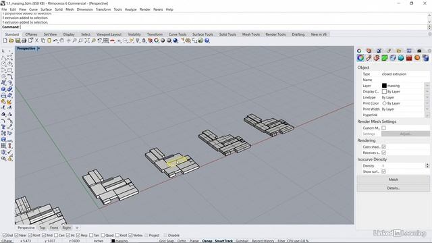The width and height of the screenshot is (432, 243).
Task: Uncheck the Casts shadows checkbox
Action: [x=384, y=147]
